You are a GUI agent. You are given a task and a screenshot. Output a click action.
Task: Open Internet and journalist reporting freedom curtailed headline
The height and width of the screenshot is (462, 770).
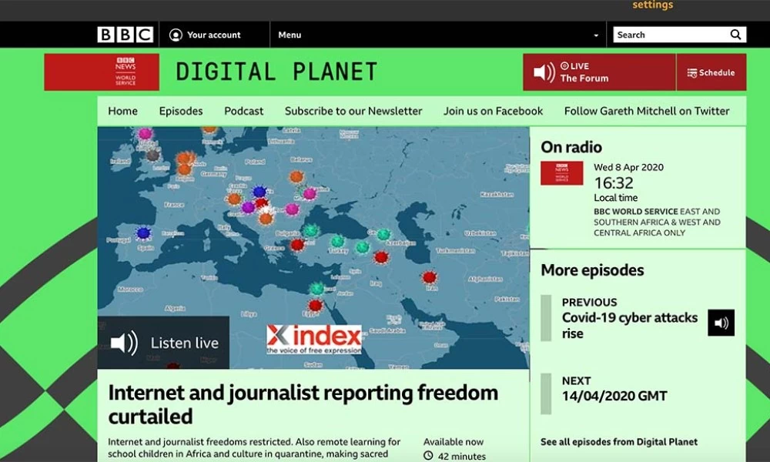303,404
